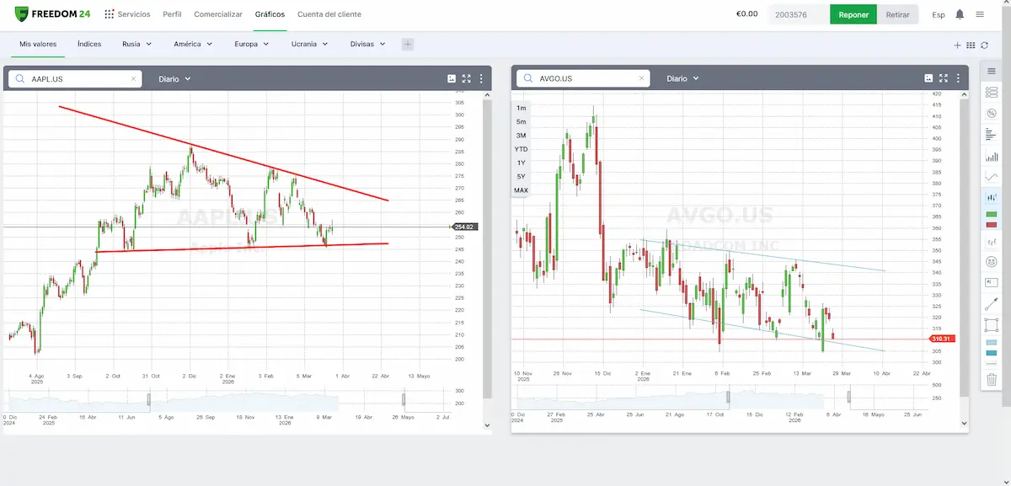Open the emoji sticker tool

[x=992, y=262]
